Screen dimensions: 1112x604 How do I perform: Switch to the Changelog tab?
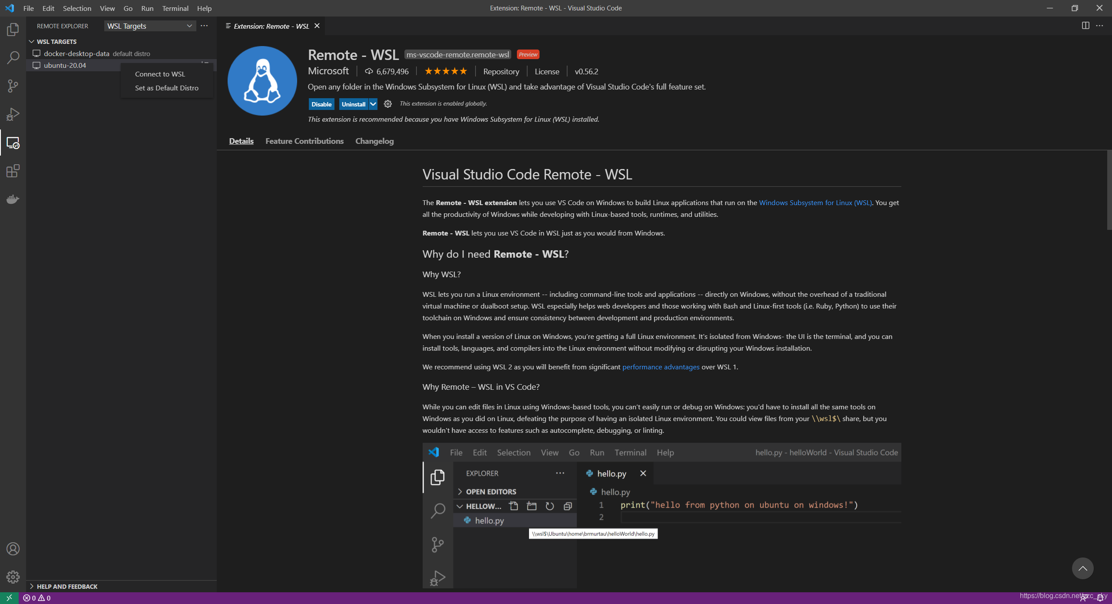[374, 141]
